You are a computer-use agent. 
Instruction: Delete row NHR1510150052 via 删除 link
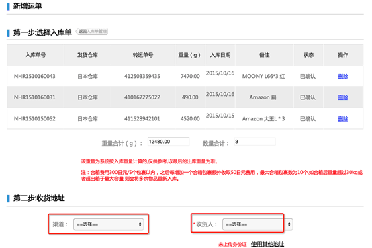coord(343,118)
